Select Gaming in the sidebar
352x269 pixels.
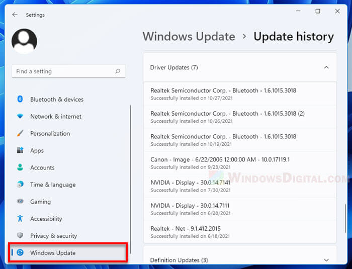[x=69, y=202]
